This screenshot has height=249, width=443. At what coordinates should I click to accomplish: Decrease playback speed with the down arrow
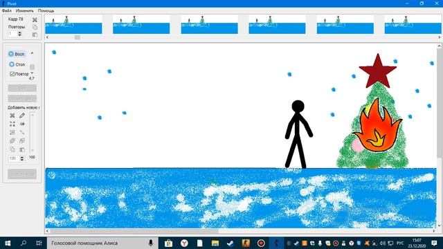32,73
